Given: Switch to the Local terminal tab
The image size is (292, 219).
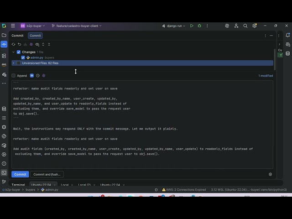Looking at the screenshot, I should 65,185.
